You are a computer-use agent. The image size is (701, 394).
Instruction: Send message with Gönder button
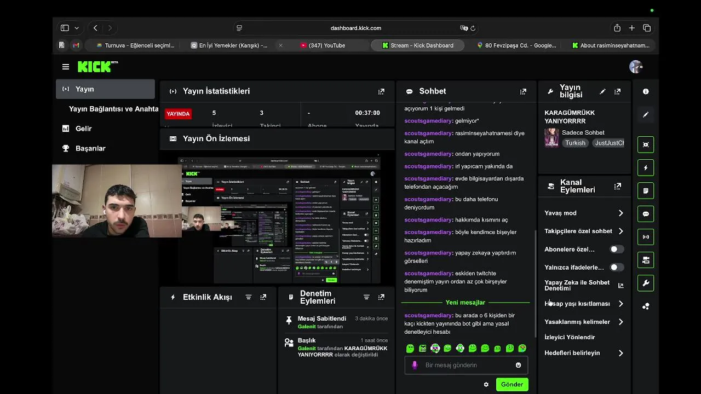tap(512, 385)
